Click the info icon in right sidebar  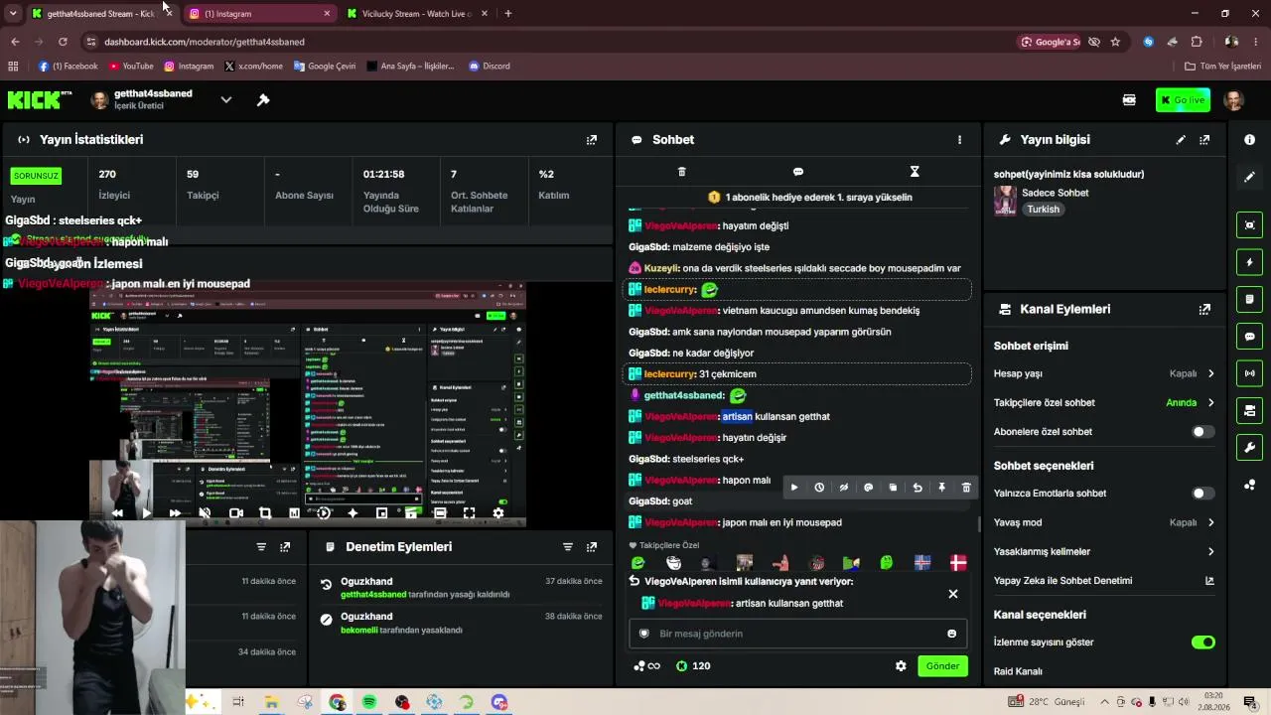point(1249,140)
